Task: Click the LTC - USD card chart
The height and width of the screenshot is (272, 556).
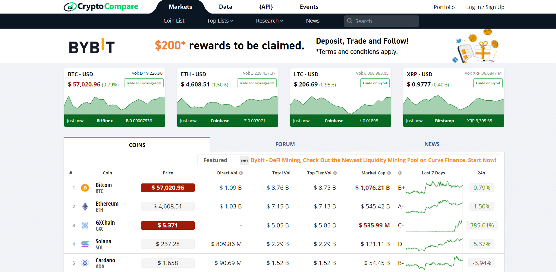Action: coord(341,105)
